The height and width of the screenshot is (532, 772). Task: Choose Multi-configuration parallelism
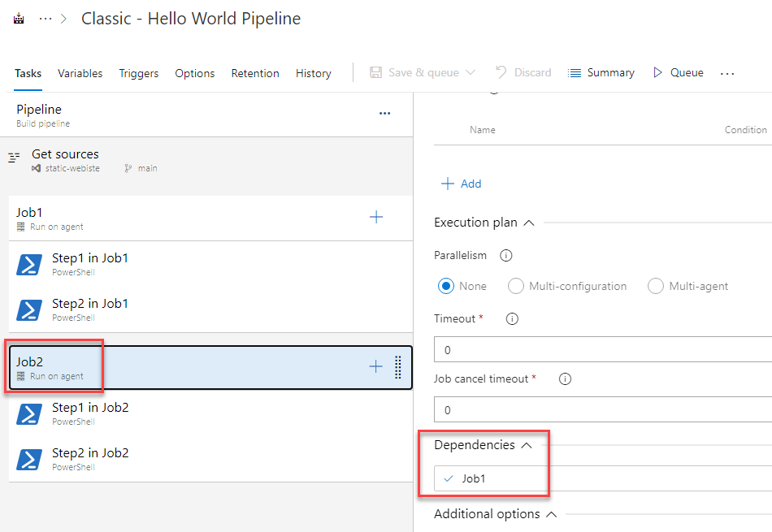[x=515, y=286]
